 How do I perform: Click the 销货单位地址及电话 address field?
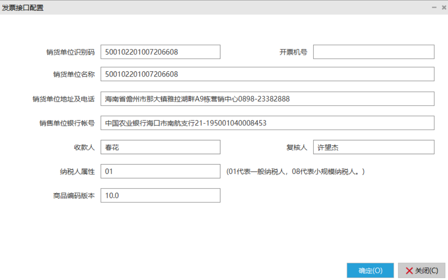pyautogui.click(x=267, y=99)
